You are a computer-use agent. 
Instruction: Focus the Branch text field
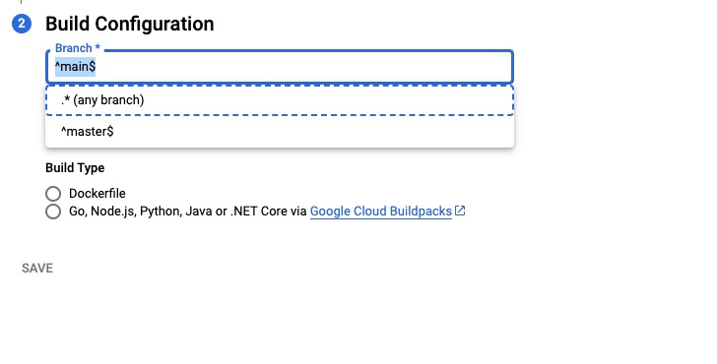point(280,67)
